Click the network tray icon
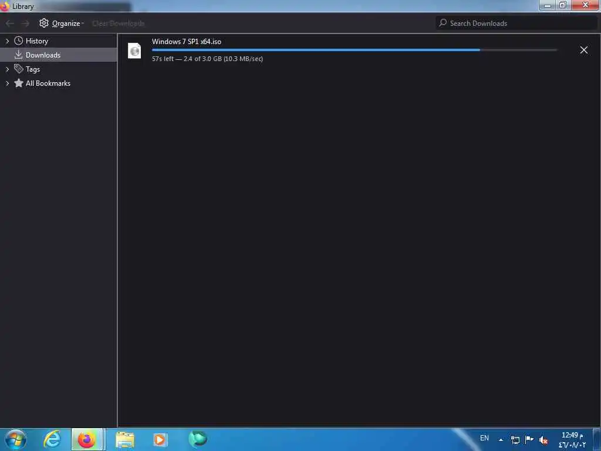This screenshot has height=451, width=601. click(x=515, y=440)
